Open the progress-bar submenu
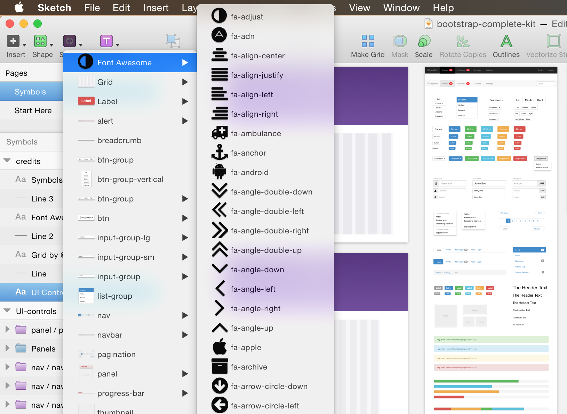 coord(130,393)
